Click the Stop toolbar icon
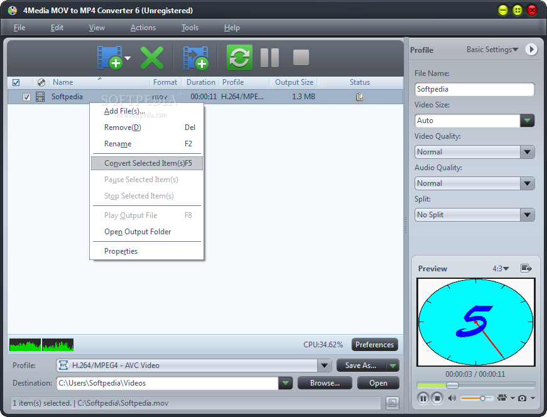547x417 pixels. coord(301,58)
